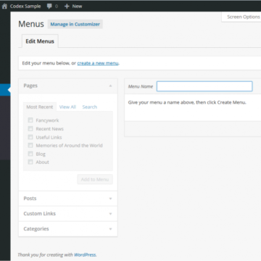The height and width of the screenshot is (261, 261).
Task: Switch to View All pages tab
Action: [x=67, y=107]
